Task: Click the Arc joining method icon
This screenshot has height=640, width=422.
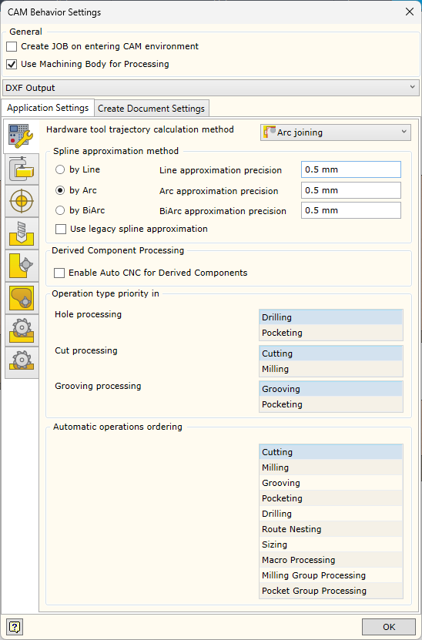Action: (270, 132)
